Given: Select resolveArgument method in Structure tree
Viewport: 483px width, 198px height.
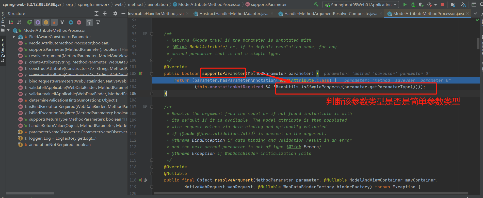Looking at the screenshot, I should [78, 56].
